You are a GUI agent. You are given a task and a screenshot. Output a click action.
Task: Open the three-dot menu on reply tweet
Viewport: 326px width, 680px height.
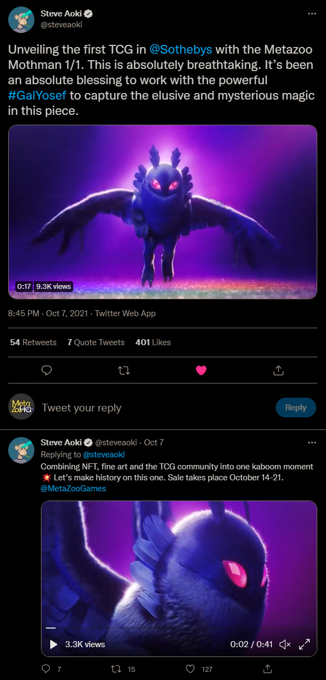coord(312,442)
